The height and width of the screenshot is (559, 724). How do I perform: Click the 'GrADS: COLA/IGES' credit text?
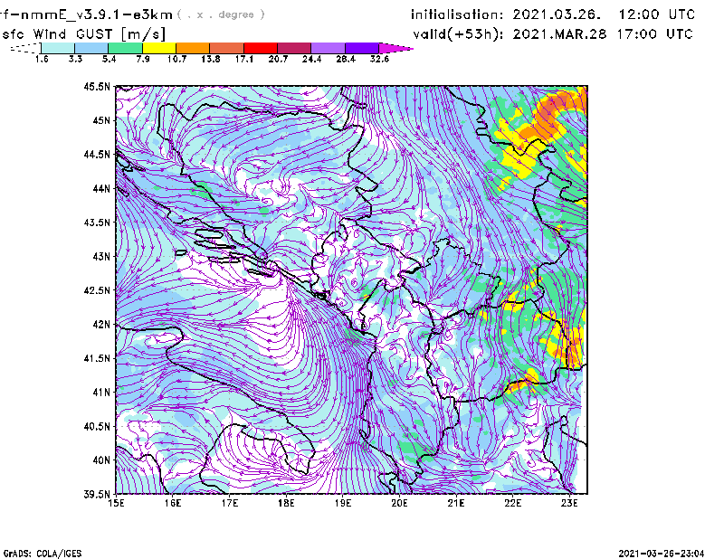43,554
